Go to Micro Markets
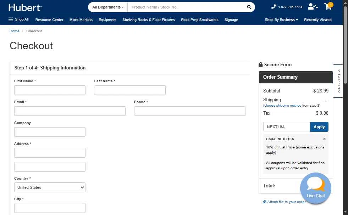The image size is (348, 215). 81,20
